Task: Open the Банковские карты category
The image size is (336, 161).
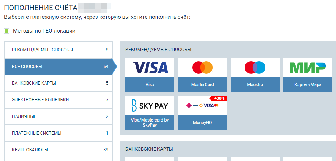Action: pyautogui.click(x=58, y=83)
